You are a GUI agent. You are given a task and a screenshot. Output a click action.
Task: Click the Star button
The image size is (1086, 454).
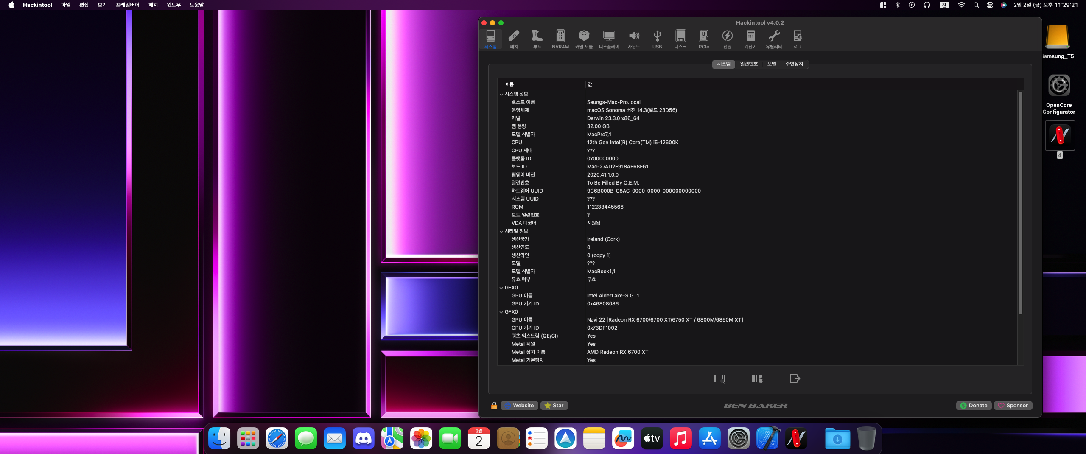click(x=554, y=405)
